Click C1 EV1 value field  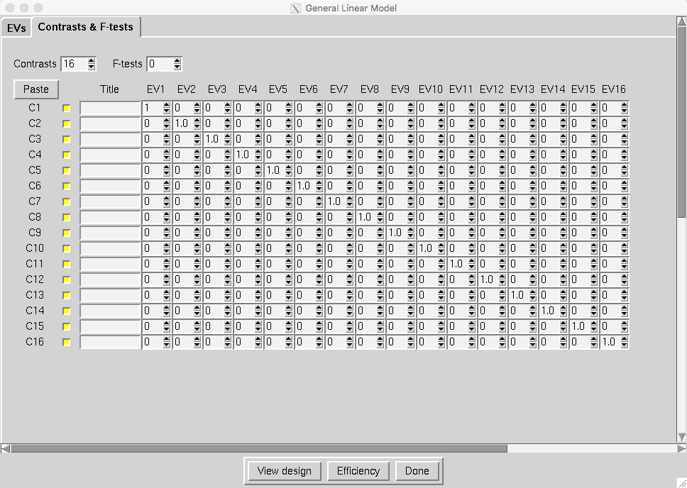pos(153,109)
